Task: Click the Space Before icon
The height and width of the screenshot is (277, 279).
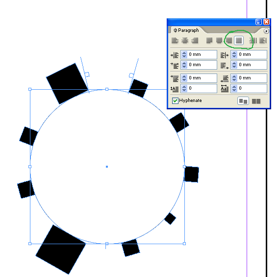Action: point(175,78)
